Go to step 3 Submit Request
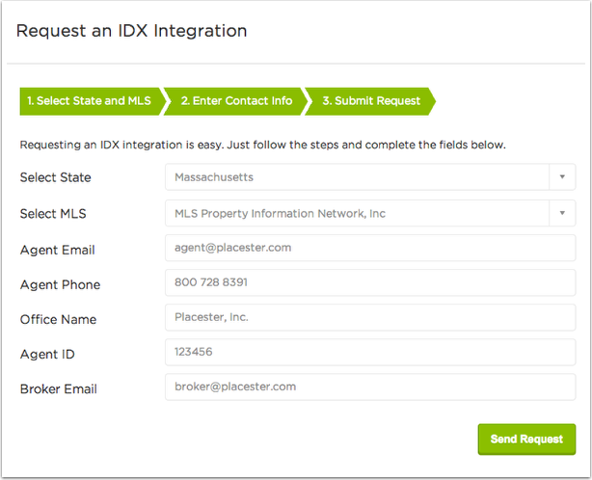This screenshot has height=480, width=592. pyautogui.click(x=371, y=101)
